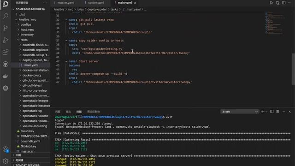Screen dimensions: 295x166
Task: Open the Problems tab in the bottom panel
Action: coord(58,112)
